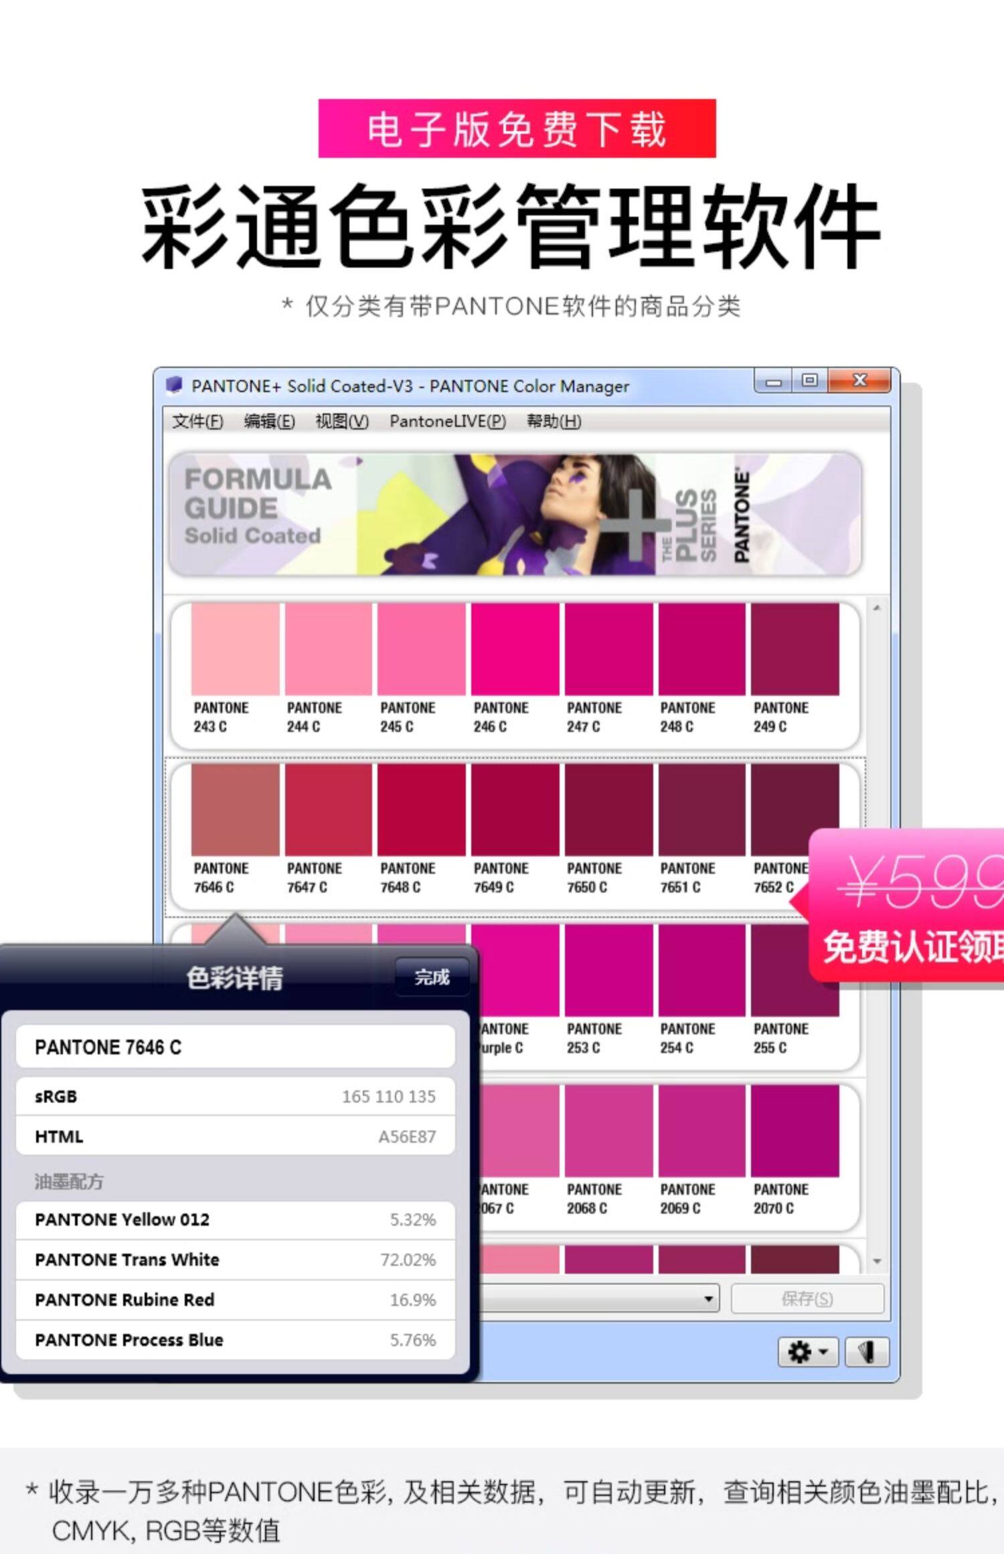This screenshot has width=1004, height=1554.
Task: Open the 帮助(H) menu
Action: 554,421
